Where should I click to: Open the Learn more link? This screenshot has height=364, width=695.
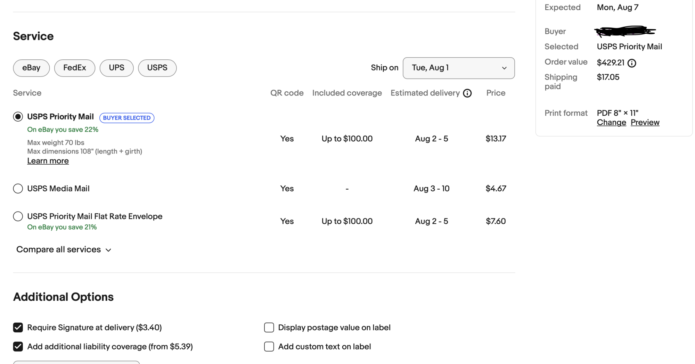tap(48, 161)
